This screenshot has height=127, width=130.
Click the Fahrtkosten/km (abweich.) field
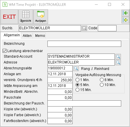pos(60,121)
